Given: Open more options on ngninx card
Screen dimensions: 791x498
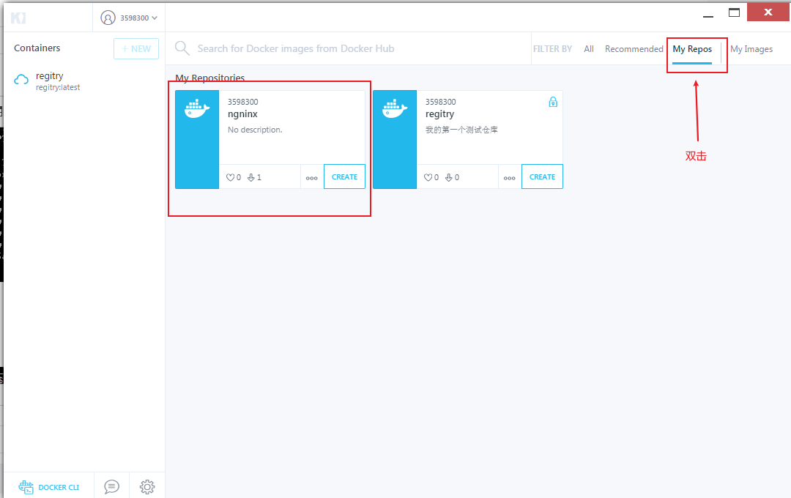Looking at the screenshot, I should point(312,178).
